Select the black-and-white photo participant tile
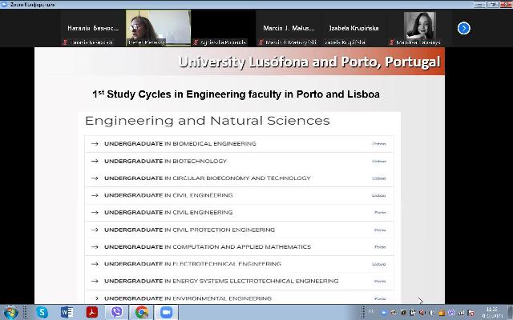Screen dimensions: 513x320 point(419,28)
